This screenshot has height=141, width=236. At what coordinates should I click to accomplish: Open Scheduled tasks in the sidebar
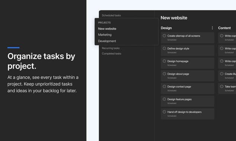click(111, 15)
